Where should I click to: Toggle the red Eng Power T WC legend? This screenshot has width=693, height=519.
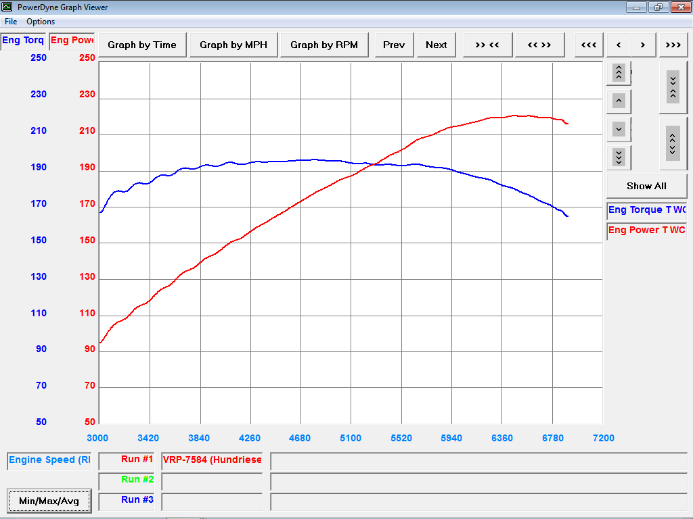tap(646, 230)
